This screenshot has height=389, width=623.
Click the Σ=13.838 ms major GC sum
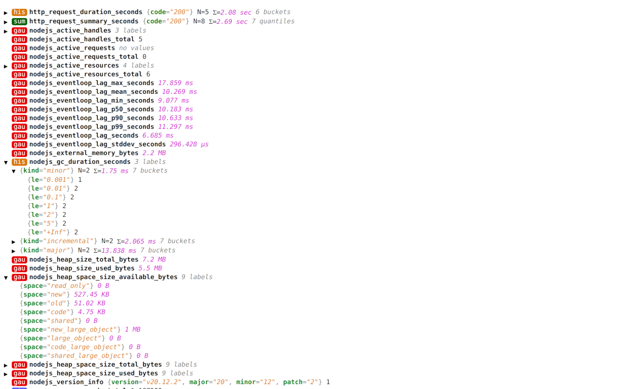pyautogui.click(x=115, y=251)
